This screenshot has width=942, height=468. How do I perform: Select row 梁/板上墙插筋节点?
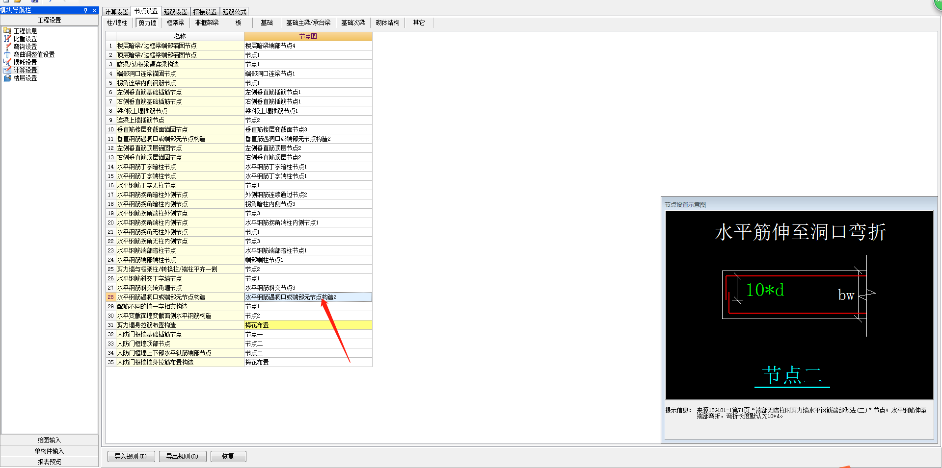(x=180, y=111)
